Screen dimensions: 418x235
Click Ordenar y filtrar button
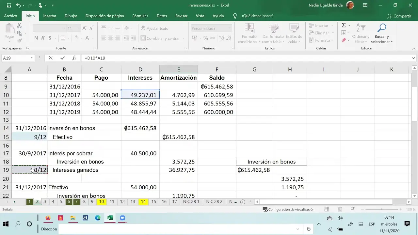click(361, 33)
